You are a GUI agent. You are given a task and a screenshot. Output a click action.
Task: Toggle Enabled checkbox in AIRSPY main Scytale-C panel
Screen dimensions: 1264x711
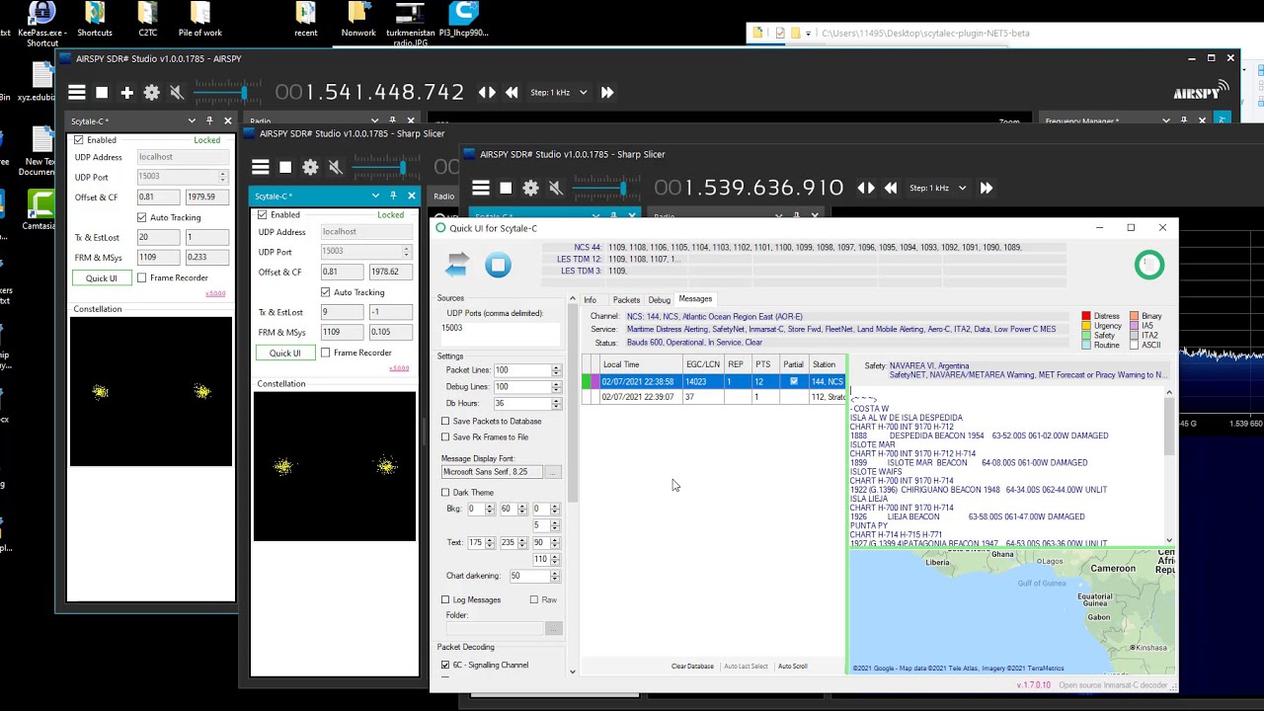point(79,140)
